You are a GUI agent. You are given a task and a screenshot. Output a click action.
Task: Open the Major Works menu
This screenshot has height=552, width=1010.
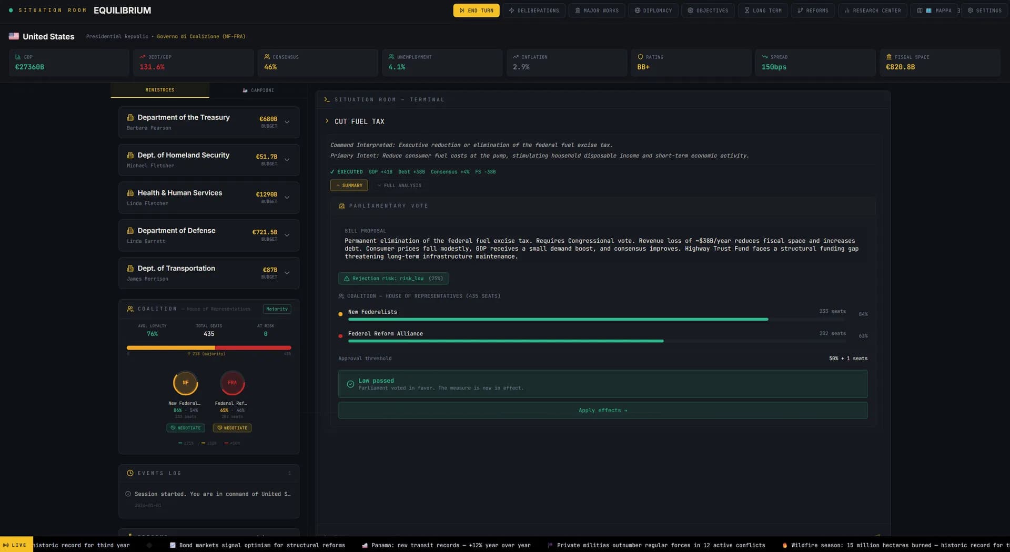click(597, 11)
